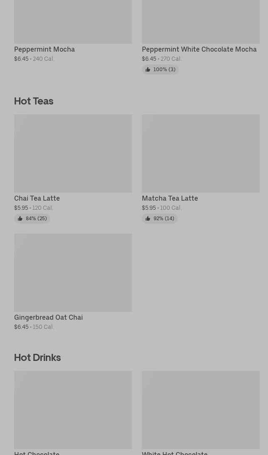Click thumbs-up icon on Chai Tea Latte rating
268x455 pixels.
click(20, 219)
